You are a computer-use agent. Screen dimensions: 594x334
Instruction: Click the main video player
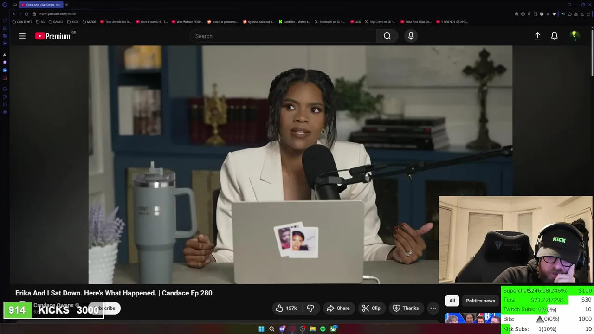[300, 164]
